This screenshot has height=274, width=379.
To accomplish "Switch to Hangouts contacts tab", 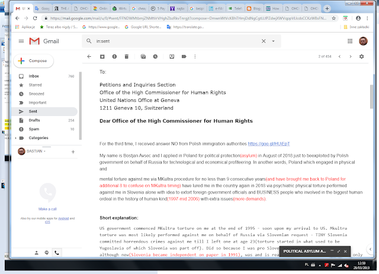I will tap(37, 253).
